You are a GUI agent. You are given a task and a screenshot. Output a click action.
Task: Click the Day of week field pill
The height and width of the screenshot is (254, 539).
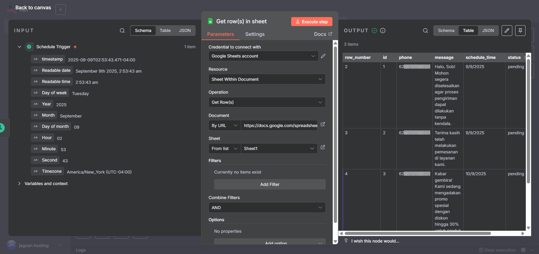(x=50, y=93)
